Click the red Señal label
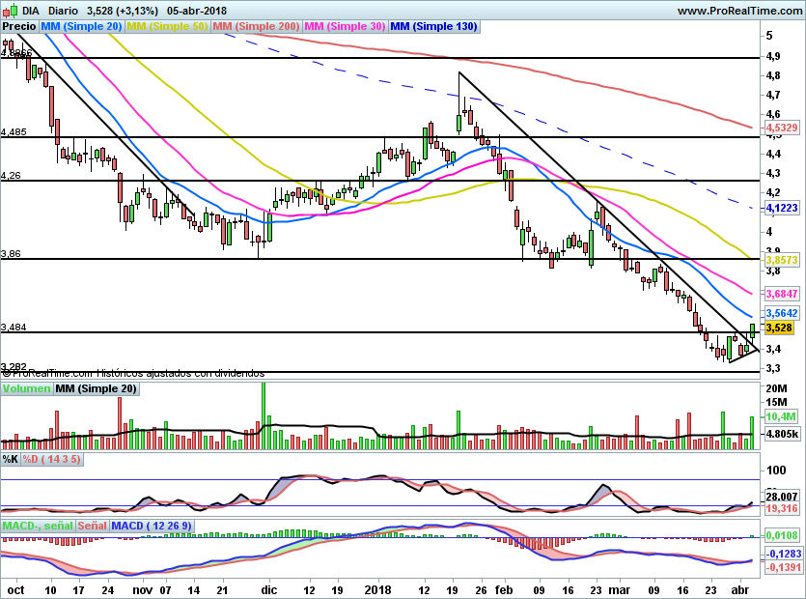This screenshot has width=806, height=599. pyautogui.click(x=93, y=526)
